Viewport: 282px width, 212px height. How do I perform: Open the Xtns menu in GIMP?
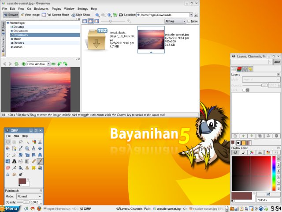coord(17,136)
